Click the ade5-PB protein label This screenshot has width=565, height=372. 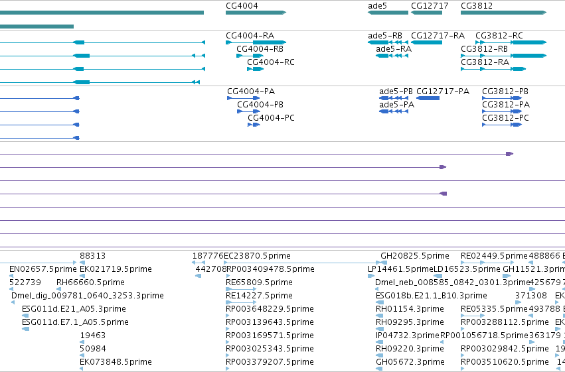[396, 92]
